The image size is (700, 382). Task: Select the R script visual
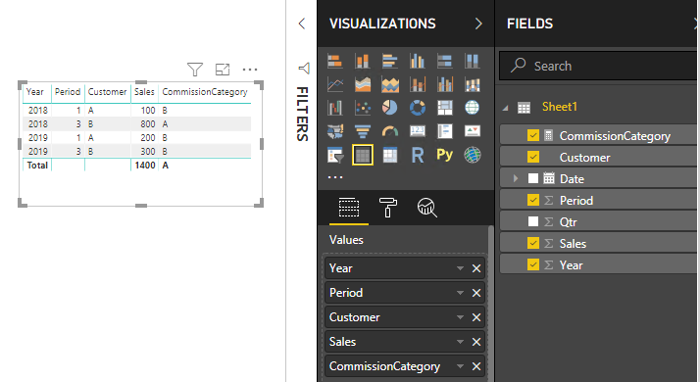418,155
